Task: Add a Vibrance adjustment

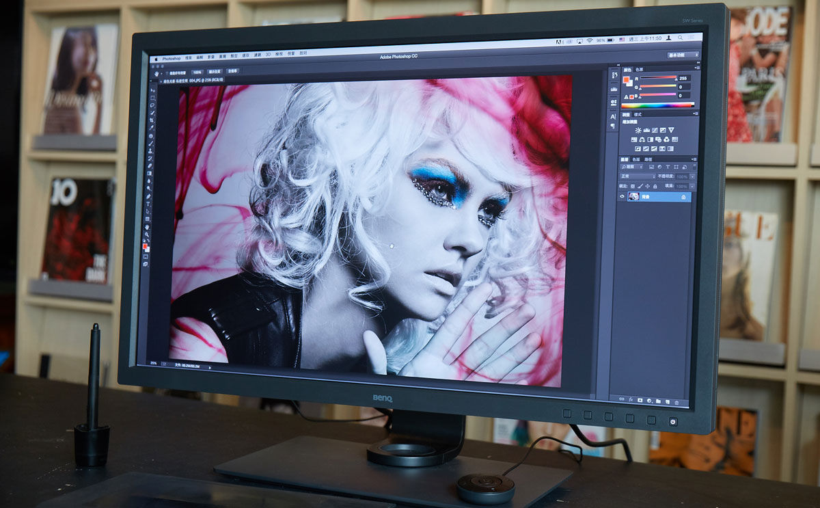Action: click(x=672, y=130)
